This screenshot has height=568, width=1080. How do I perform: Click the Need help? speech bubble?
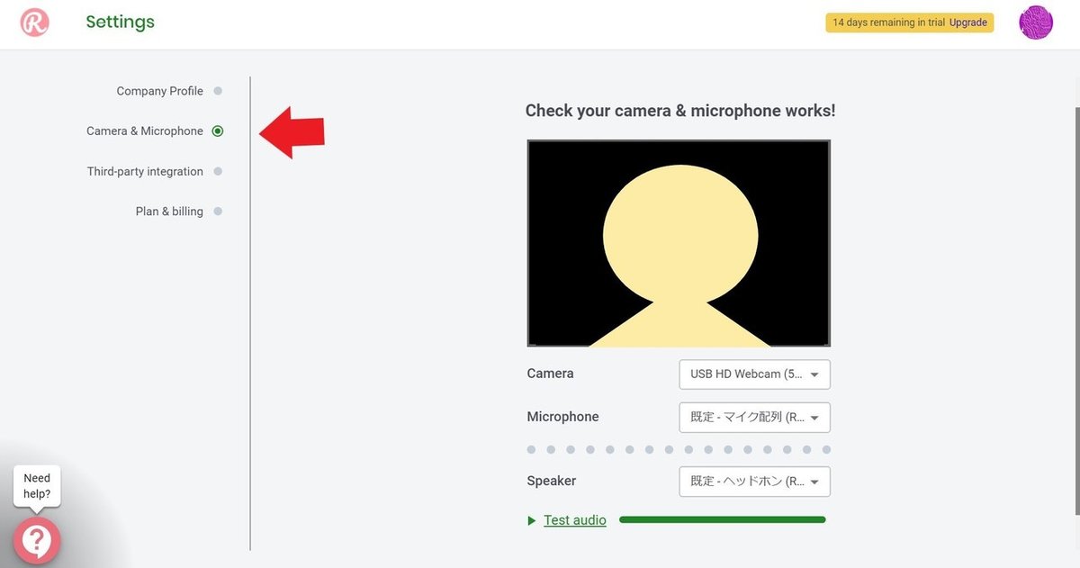(x=37, y=486)
